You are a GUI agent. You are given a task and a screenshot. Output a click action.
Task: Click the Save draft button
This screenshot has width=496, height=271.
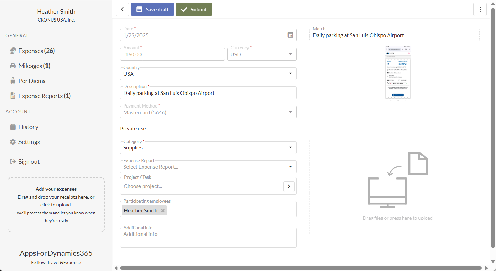point(152,10)
